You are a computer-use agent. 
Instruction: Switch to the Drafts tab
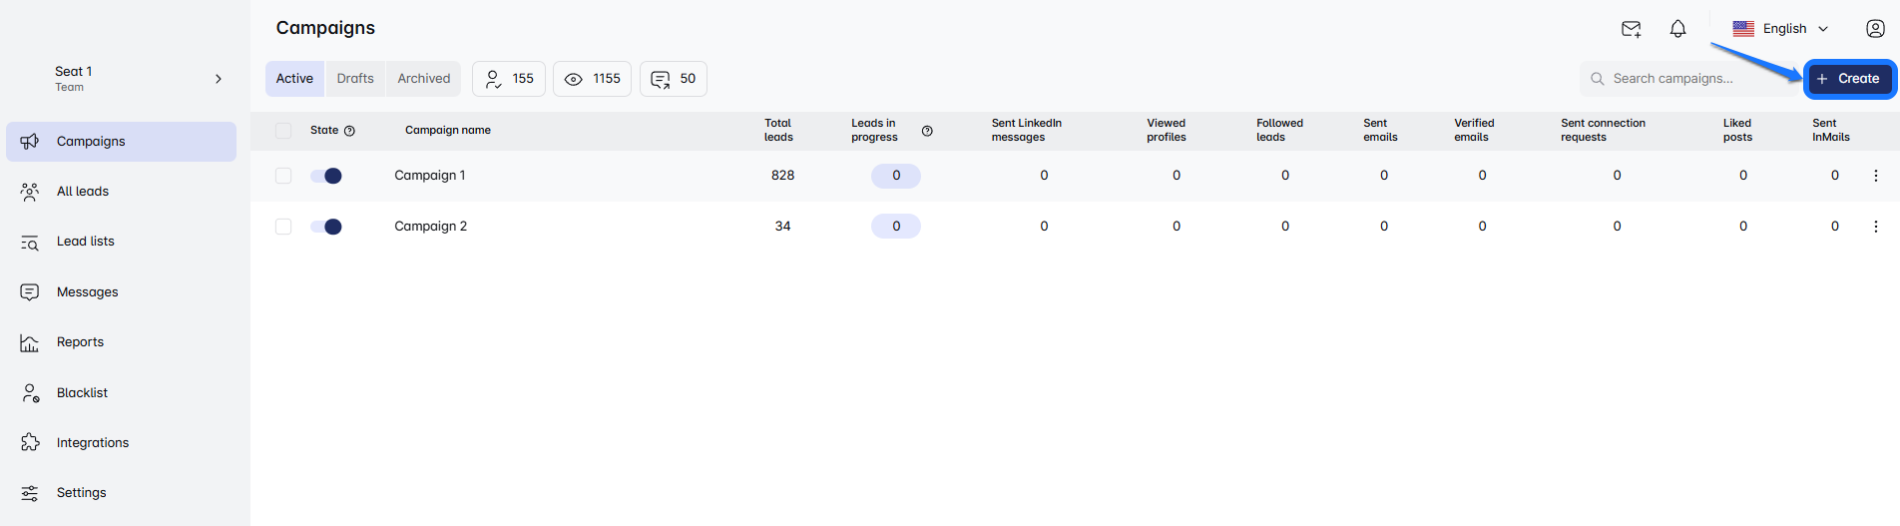pos(355,79)
